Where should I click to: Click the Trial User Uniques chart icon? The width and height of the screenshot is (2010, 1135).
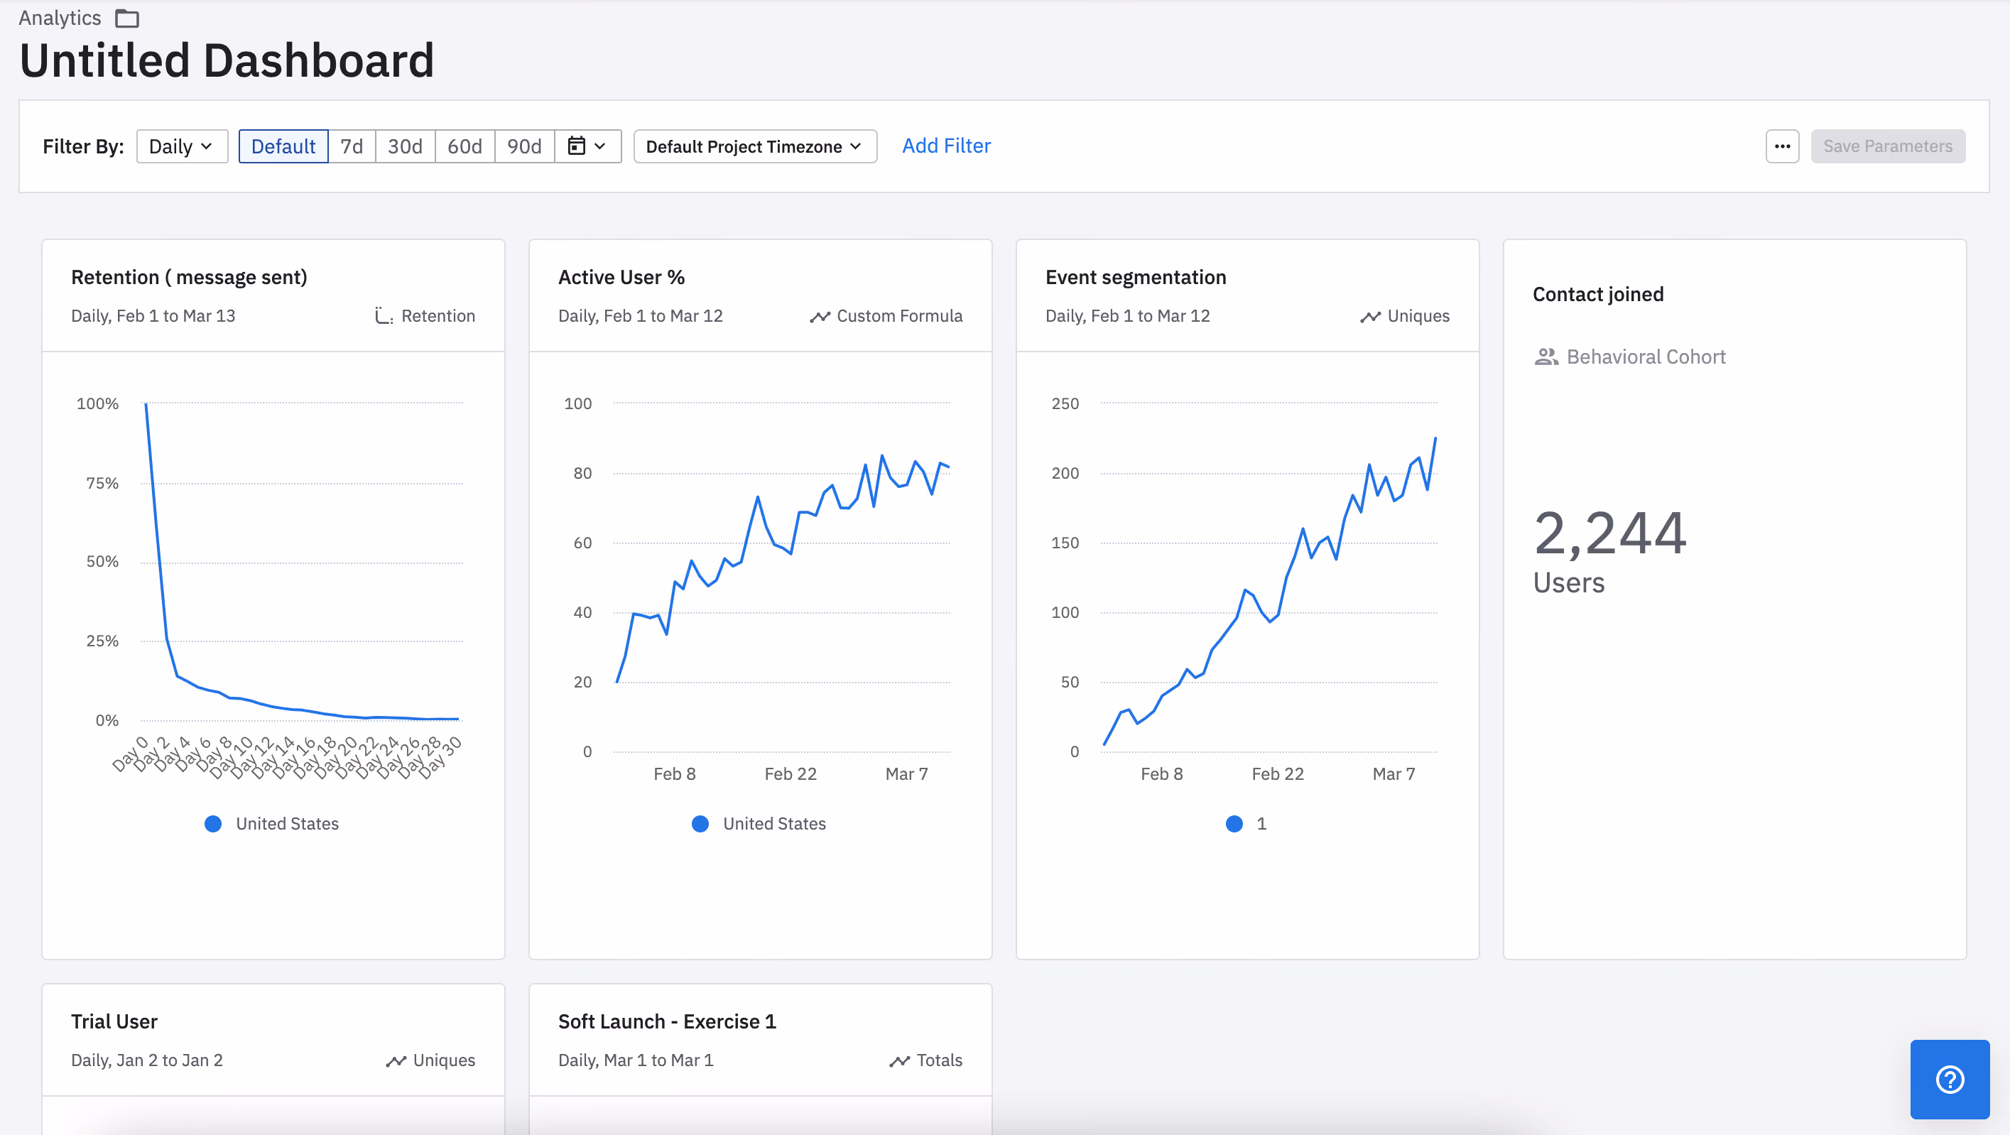click(396, 1060)
